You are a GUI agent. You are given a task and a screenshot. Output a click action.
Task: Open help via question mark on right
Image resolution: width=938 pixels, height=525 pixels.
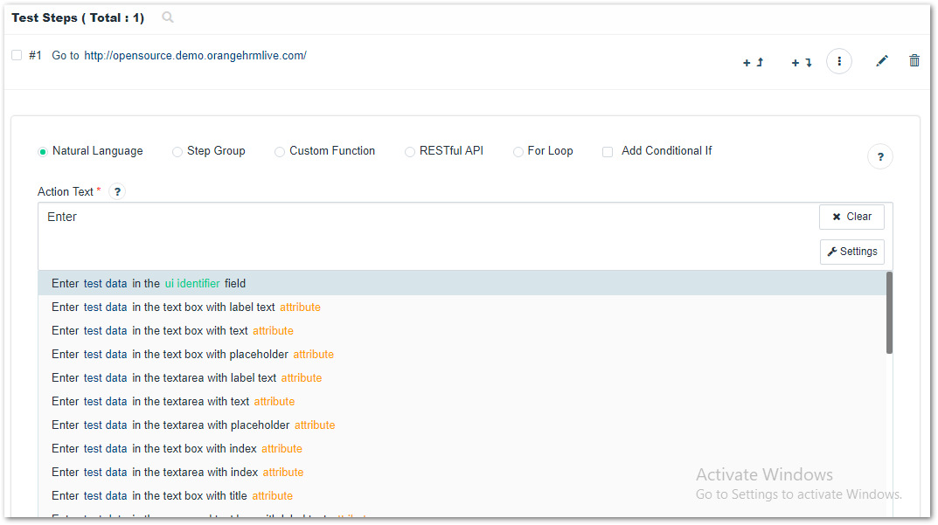click(x=880, y=157)
